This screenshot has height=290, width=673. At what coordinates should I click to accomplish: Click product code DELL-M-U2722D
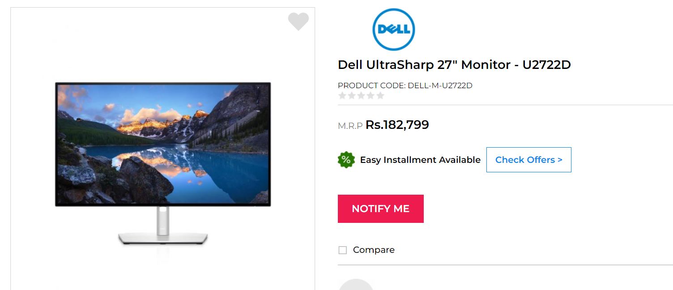pyautogui.click(x=405, y=85)
